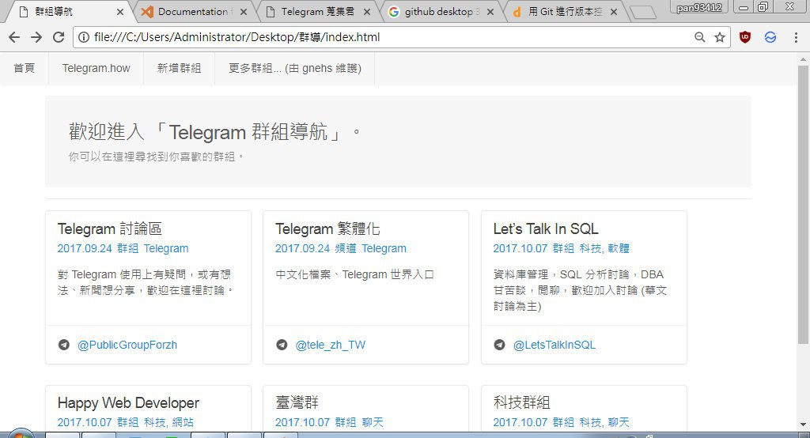Open 新增群組 in the navigation bar
This screenshot has width=810, height=438.
pos(179,68)
